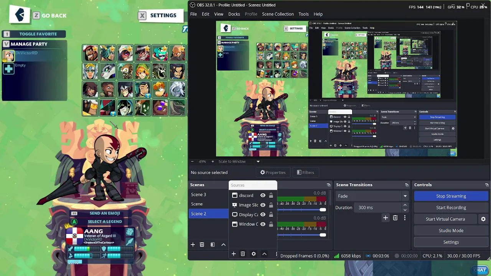Zoom in preview with the plus icon
This screenshot has height=276, width=491.
213,161
